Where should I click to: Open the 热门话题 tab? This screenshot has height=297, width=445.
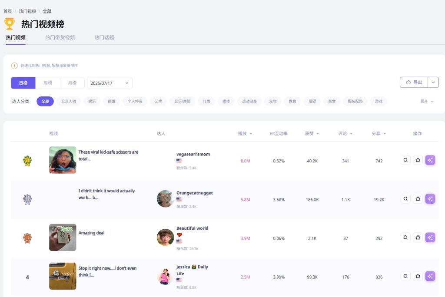coord(104,37)
